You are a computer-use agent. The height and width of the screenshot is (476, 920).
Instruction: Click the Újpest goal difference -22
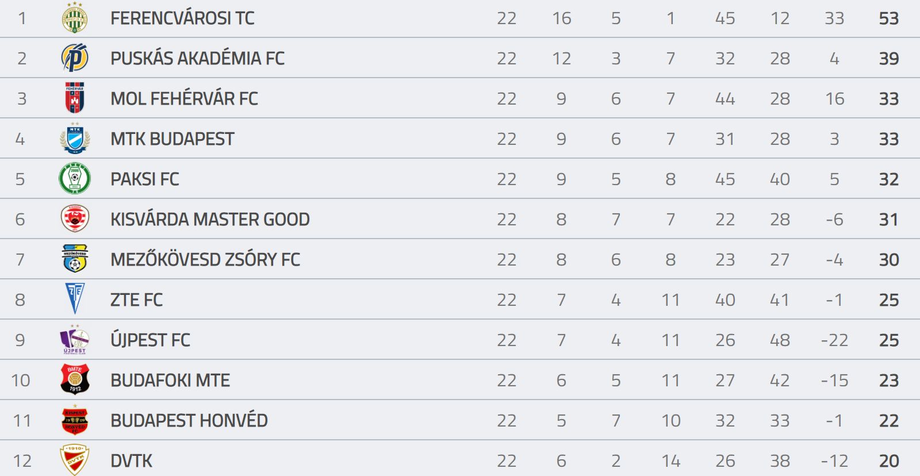pos(834,340)
